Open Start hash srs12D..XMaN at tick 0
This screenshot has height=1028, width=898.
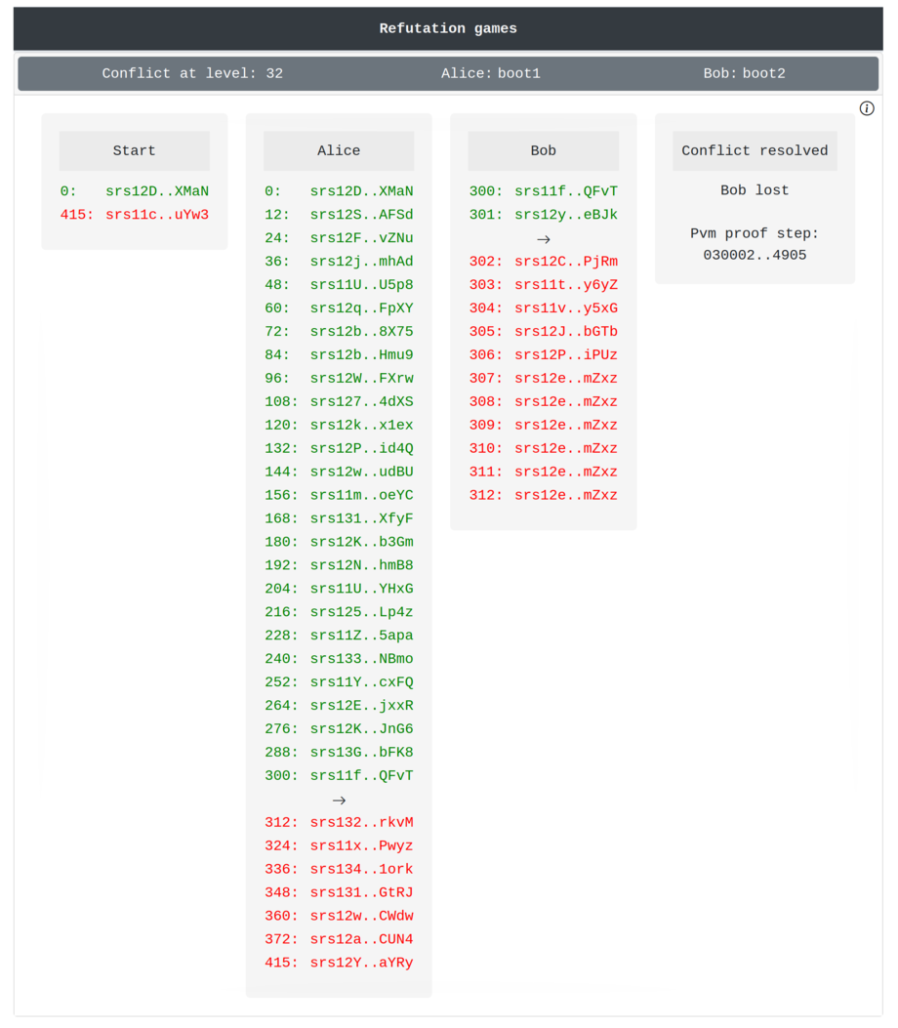click(157, 191)
